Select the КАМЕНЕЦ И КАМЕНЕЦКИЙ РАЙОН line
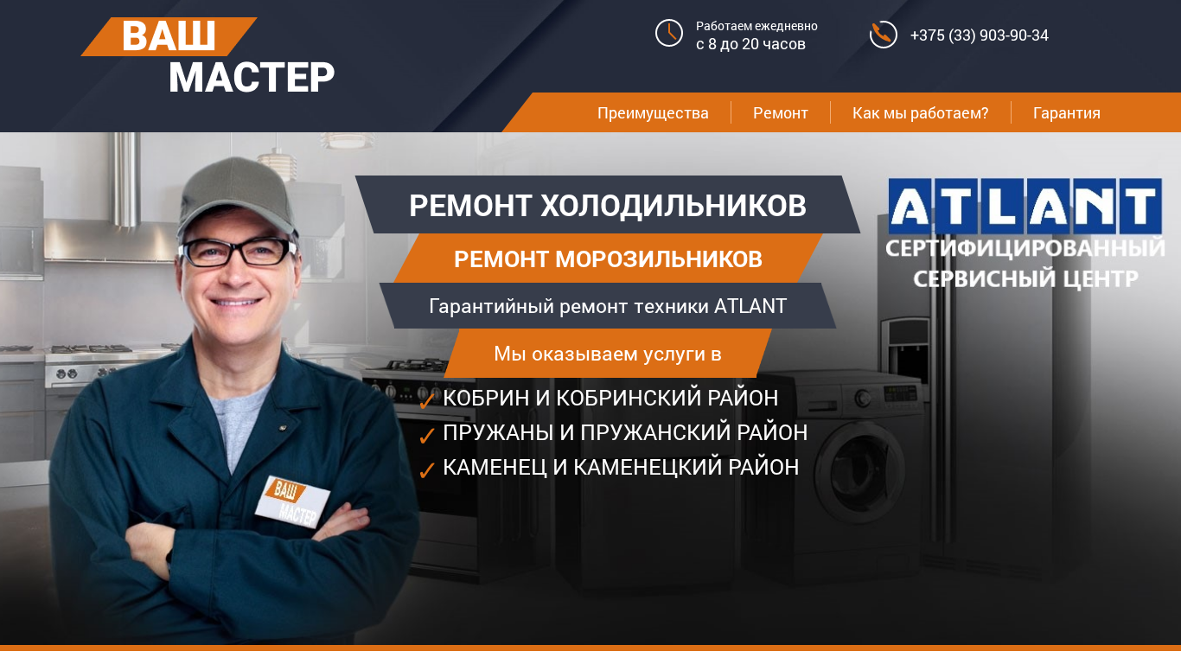1181x664 pixels. 621,467
